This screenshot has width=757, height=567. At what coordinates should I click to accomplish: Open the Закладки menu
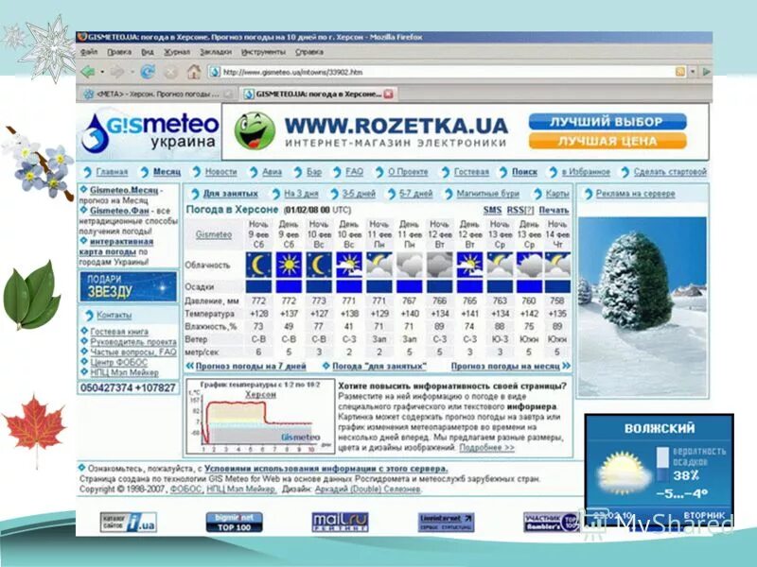pyautogui.click(x=216, y=52)
